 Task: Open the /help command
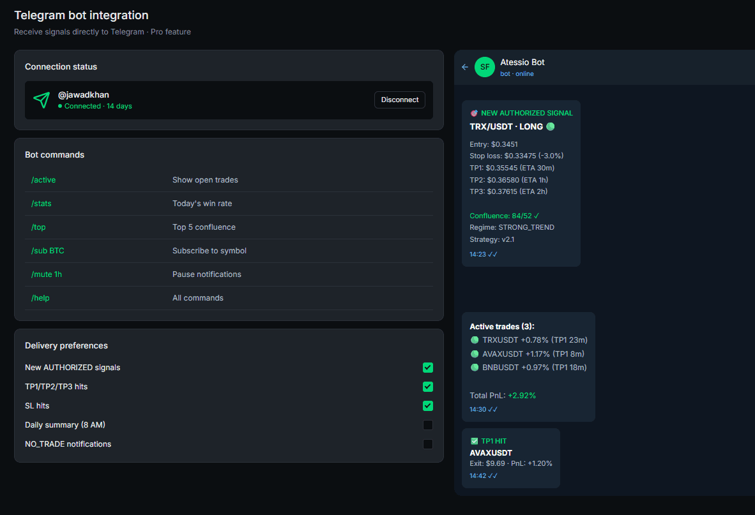[x=40, y=297]
